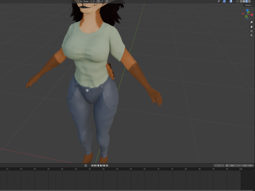Jump to the last frame
The height and width of the screenshot is (191, 255).
tap(107, 166)
